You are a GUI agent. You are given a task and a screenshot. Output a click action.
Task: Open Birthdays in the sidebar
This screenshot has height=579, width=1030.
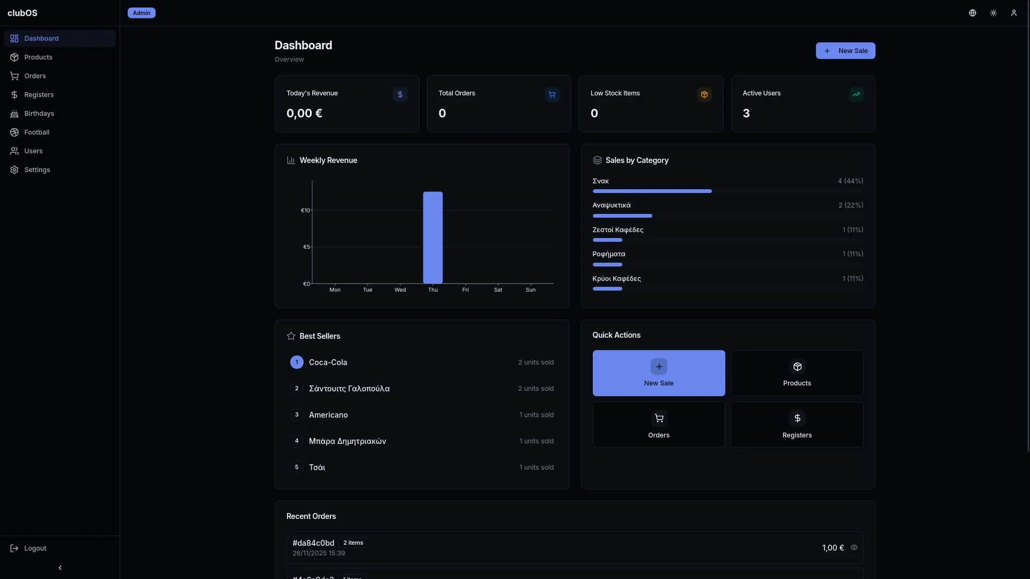tap(39, 114)
